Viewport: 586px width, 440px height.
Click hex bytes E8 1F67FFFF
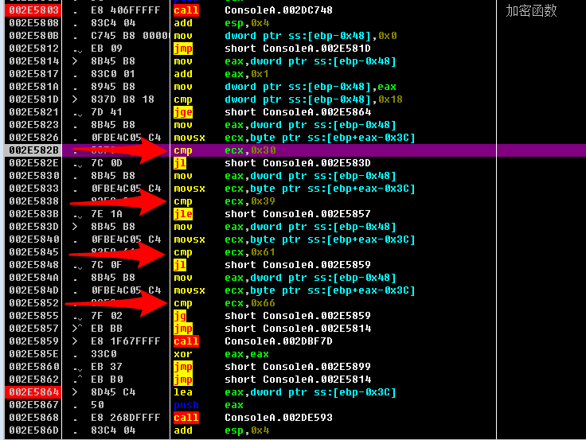(125, 341)
